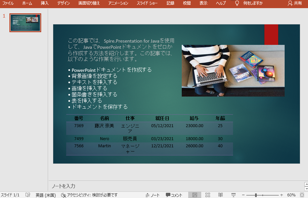This screenshot has width=308, height=198.
Task: Click table cell '23000.00'
Action: click(194, 125)
